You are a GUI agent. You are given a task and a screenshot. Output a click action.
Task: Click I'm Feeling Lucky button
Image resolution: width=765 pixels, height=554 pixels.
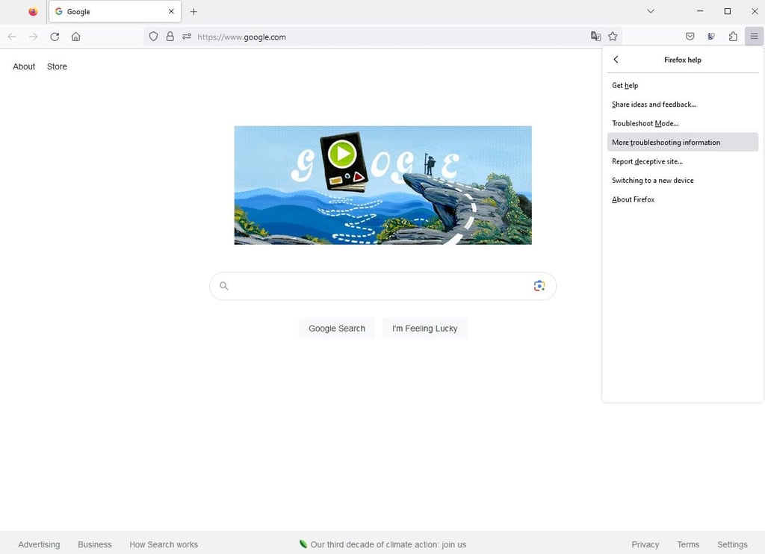[424, 329]
